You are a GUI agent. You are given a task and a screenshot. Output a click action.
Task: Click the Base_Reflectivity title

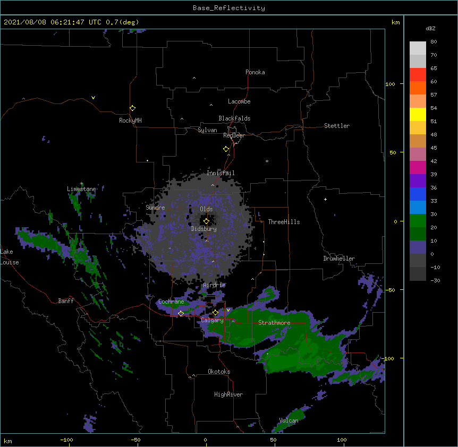pyautogui.click(x=229, y=8)
